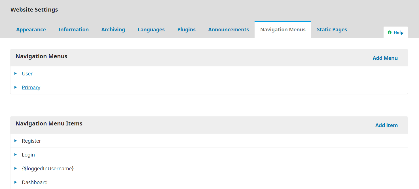Screen dimensions: 419x189
Task: Select the Navigation Menus tab
Action: pyautogui.click(x=283, y=30)
